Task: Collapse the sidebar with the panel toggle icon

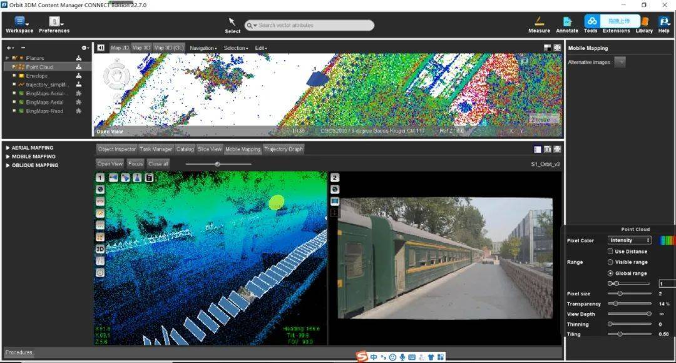Action: point(100,48)
